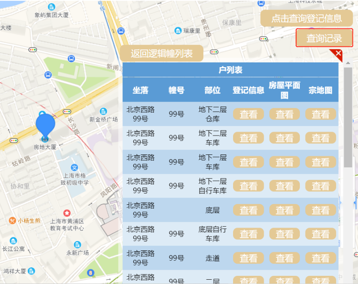Viewport: 358px width, 284px height.
Task: Click the 上海市格致初级中学 school icon
Action: tap(74, 168)
